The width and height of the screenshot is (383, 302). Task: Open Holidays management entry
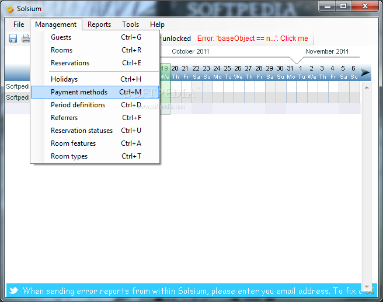pyautogui.click(x=95, y=79)
